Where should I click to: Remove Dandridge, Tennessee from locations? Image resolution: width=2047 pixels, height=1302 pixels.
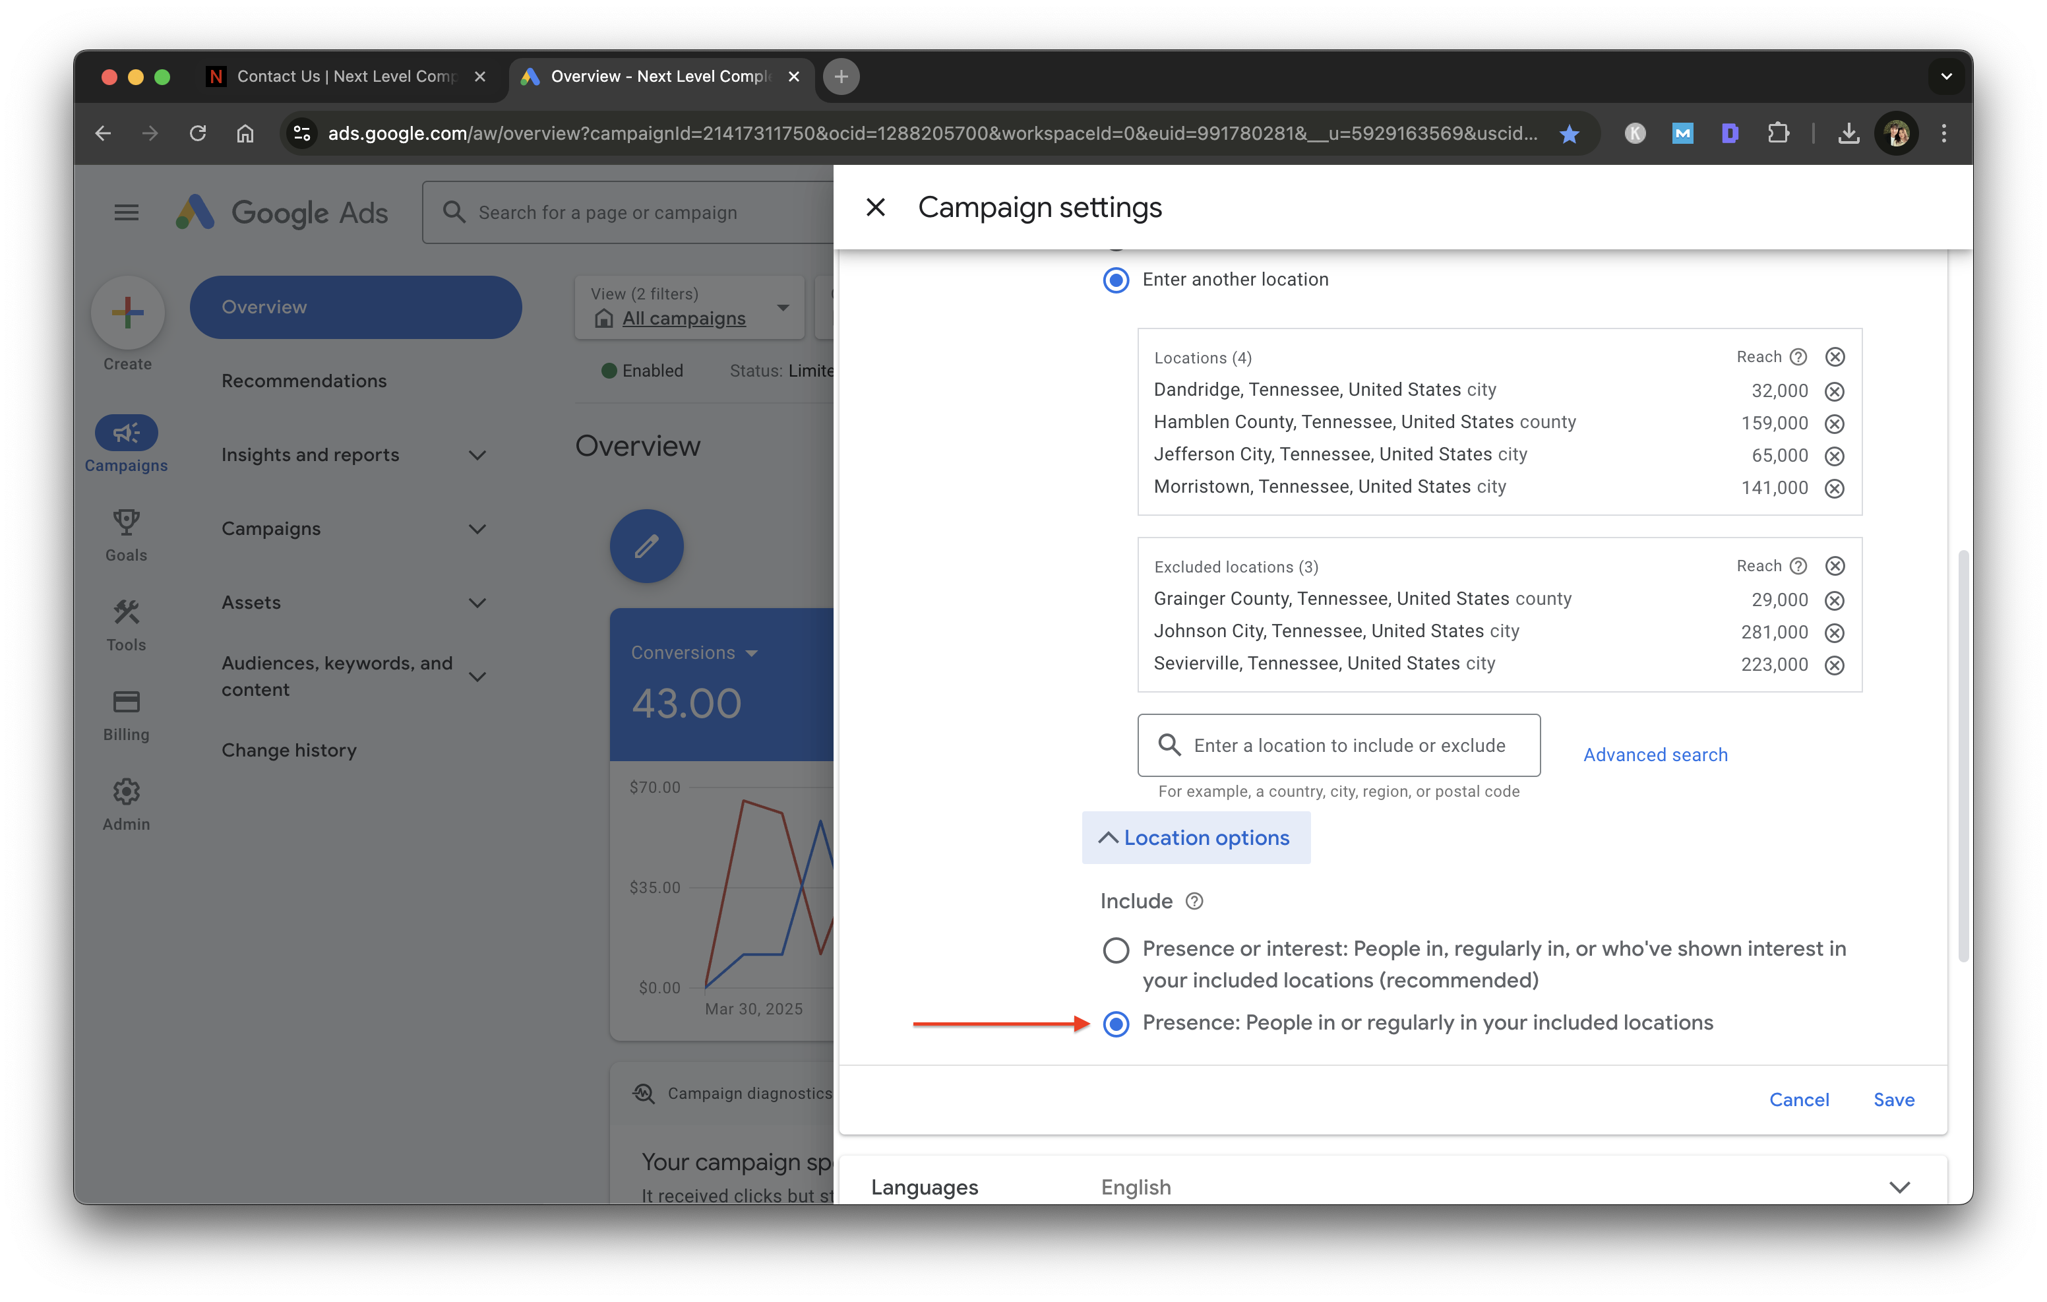(1835, 390)
